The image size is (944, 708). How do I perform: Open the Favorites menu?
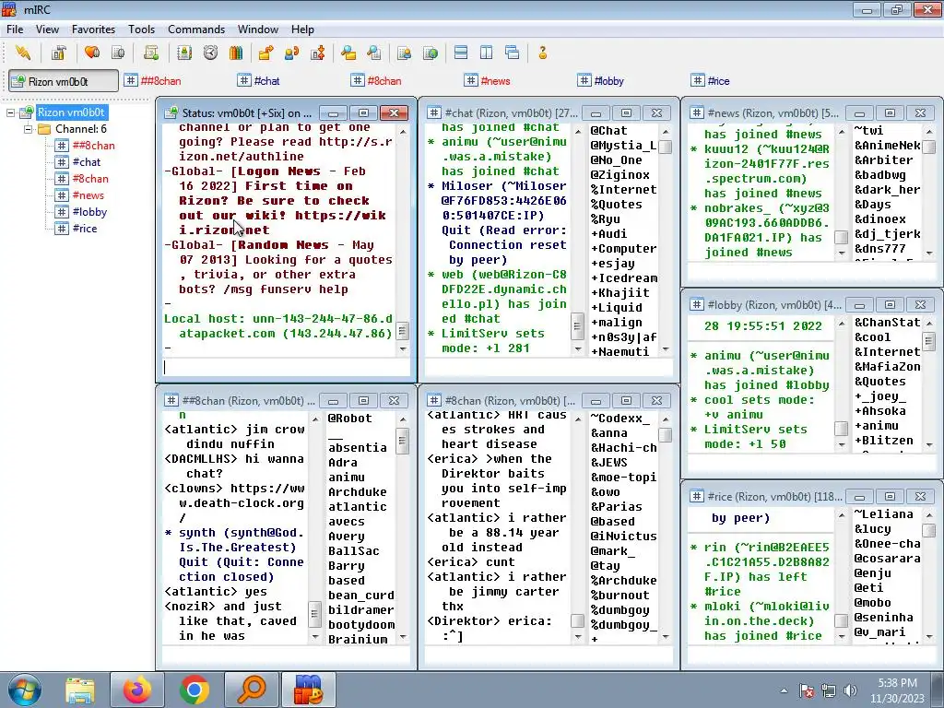93,29
